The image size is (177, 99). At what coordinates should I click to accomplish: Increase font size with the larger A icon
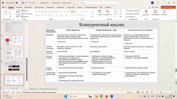61,12
